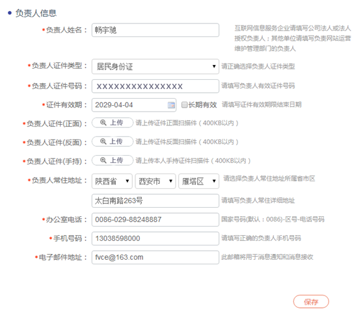The height and width of the screenshot is (315, 363).
Task: Focus the 电子邮件地址 email field
Action: point(155,257)
